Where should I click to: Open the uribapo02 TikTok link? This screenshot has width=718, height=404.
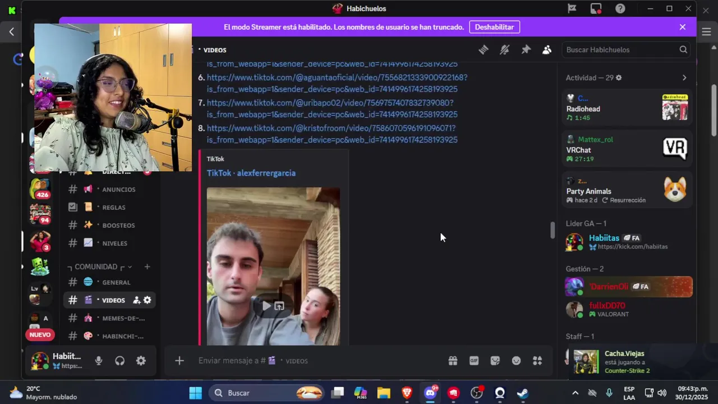coord(332,108)
